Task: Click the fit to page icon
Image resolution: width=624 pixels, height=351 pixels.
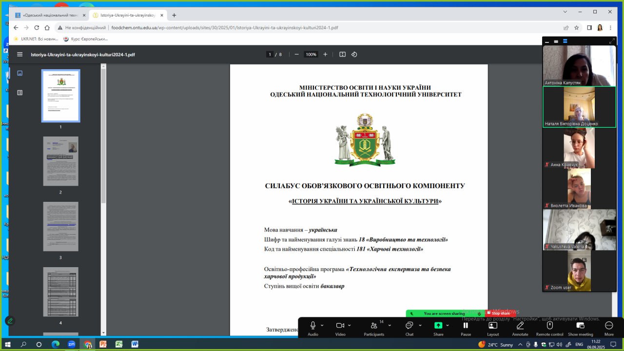Action: (x=342, y=55)
